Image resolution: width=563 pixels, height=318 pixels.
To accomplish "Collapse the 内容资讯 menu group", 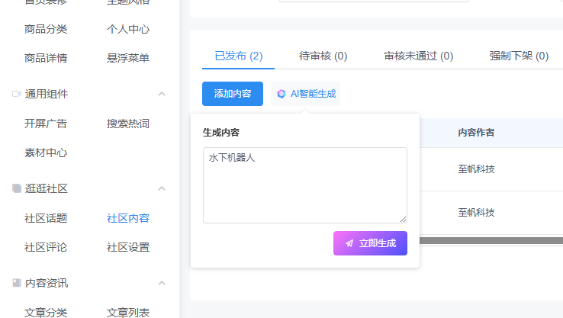I will point(162,283).
